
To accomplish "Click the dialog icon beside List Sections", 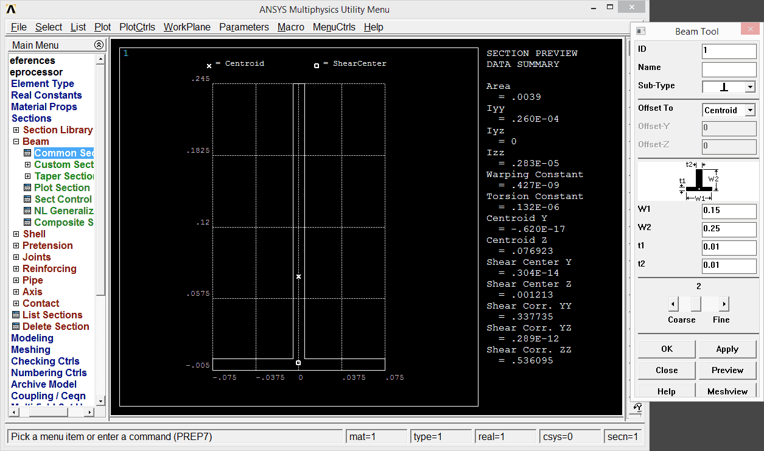I will (16, 315).
